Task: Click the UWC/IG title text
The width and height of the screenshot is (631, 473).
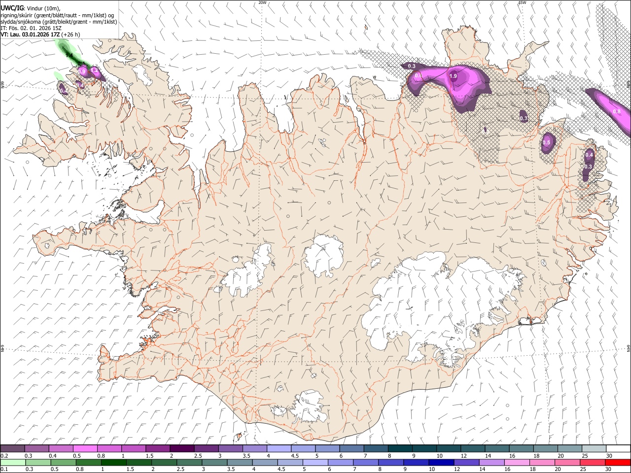Action: click(x=12, y=7)
